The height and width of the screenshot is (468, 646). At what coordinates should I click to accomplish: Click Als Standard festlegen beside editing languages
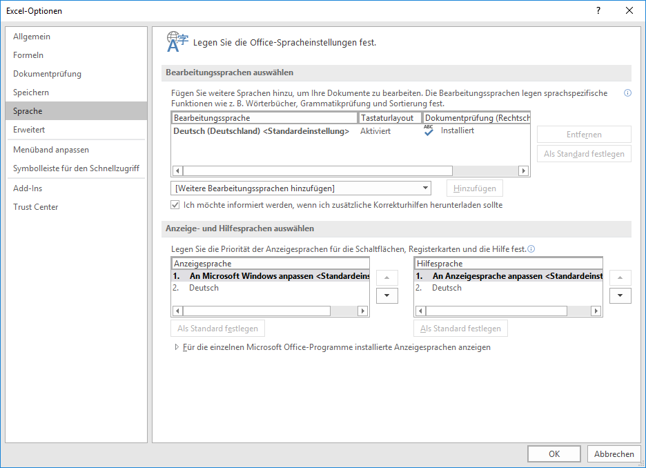pyautogui.click(x=584, y=154)
